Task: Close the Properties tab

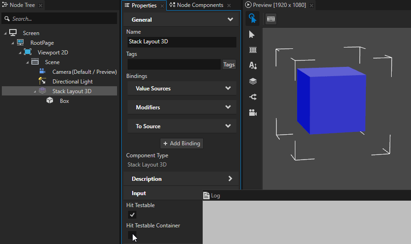Action: tap(162, 6)
